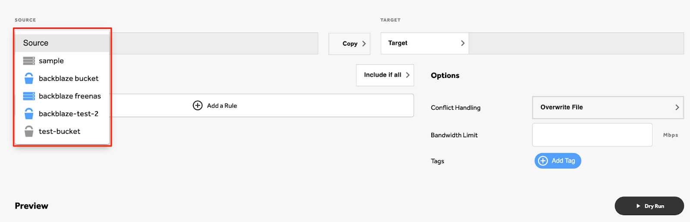Click the play icon on Dry Run
This screenshot has height=222, width=690.
tap(638, 206)
